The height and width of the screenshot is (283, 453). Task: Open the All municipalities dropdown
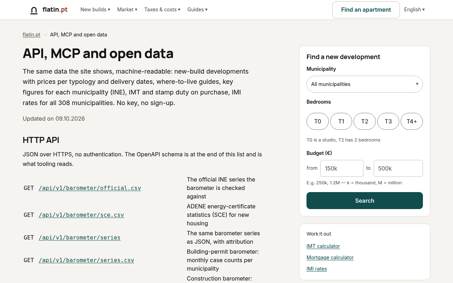click(x=365, y=84)
